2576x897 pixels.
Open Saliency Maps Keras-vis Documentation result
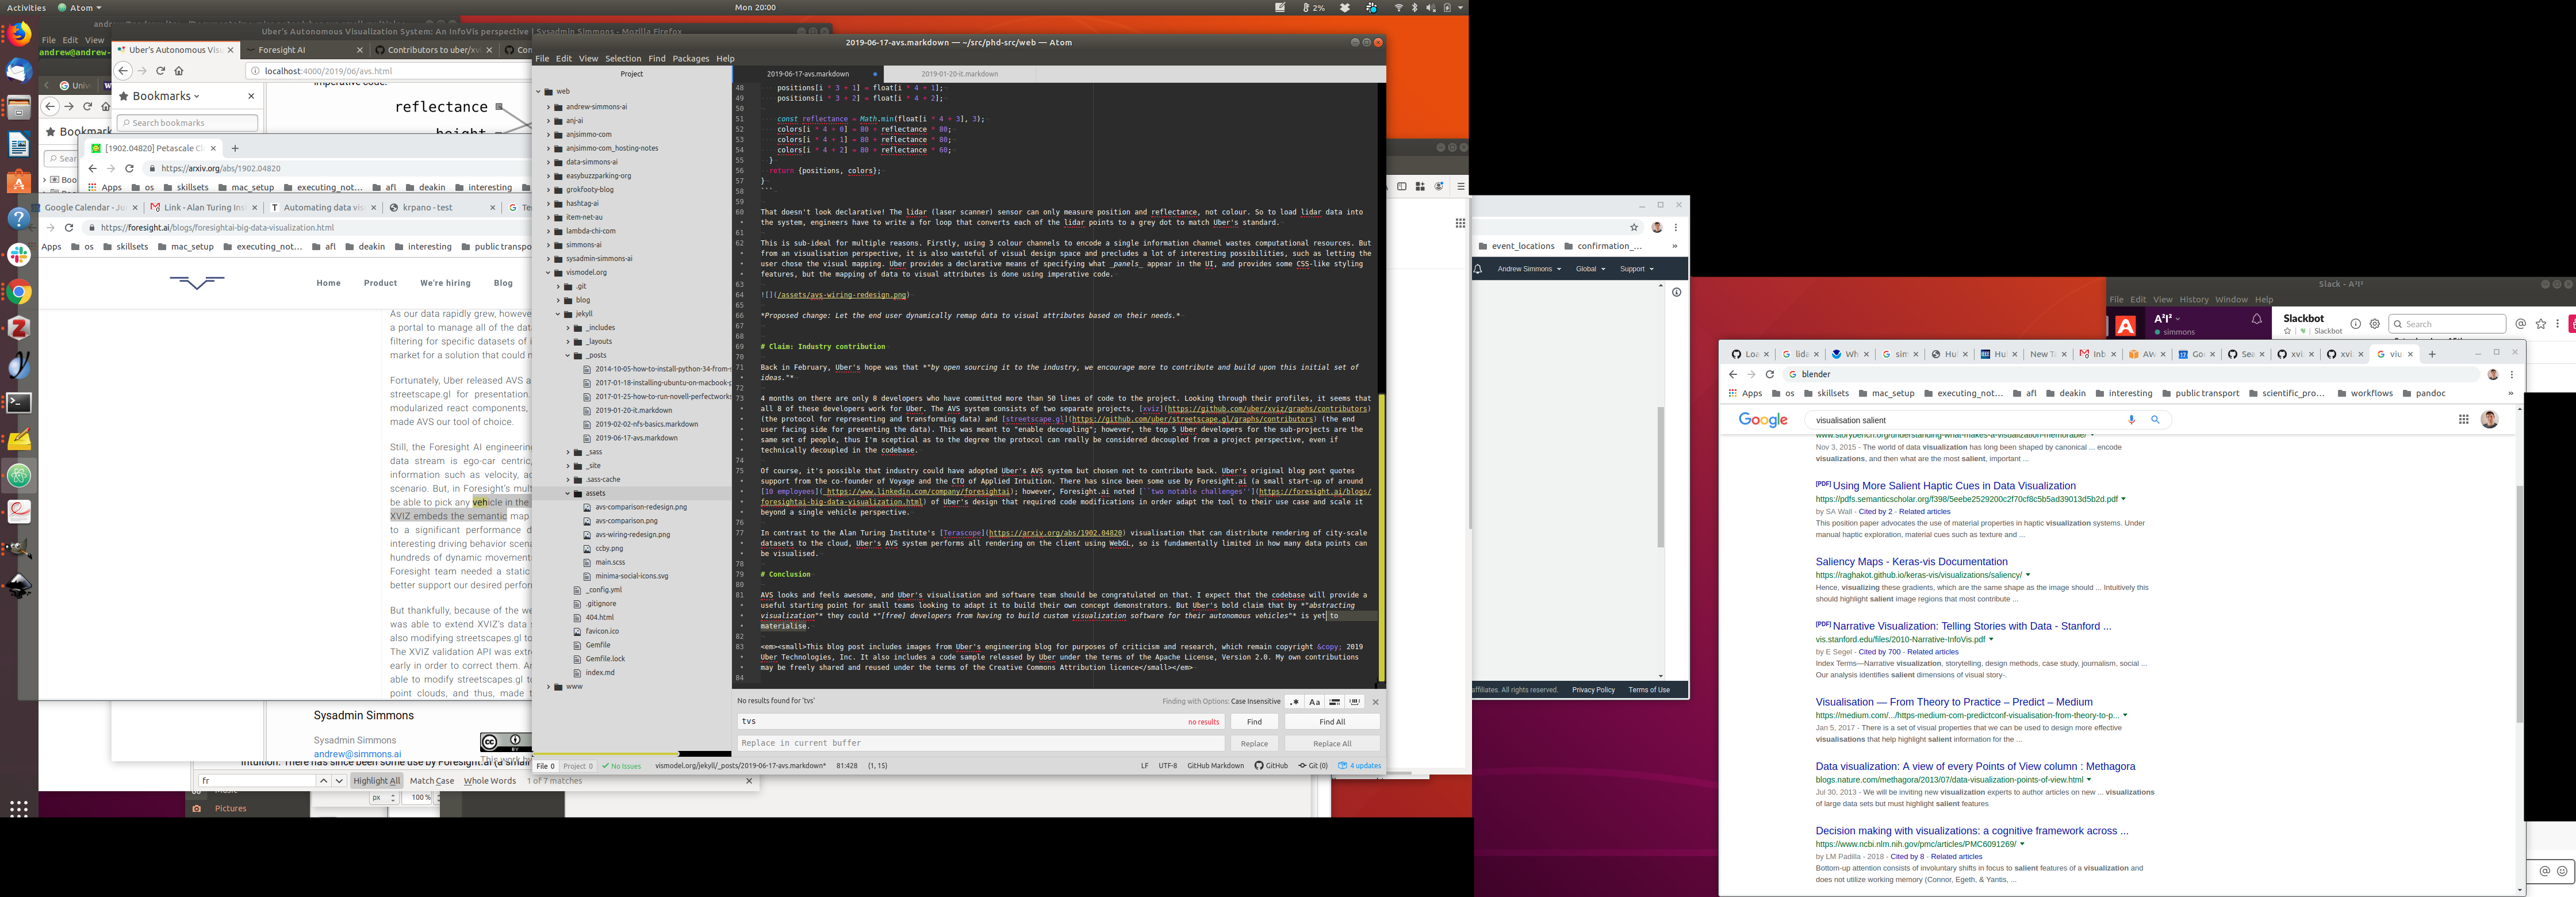1911,562
